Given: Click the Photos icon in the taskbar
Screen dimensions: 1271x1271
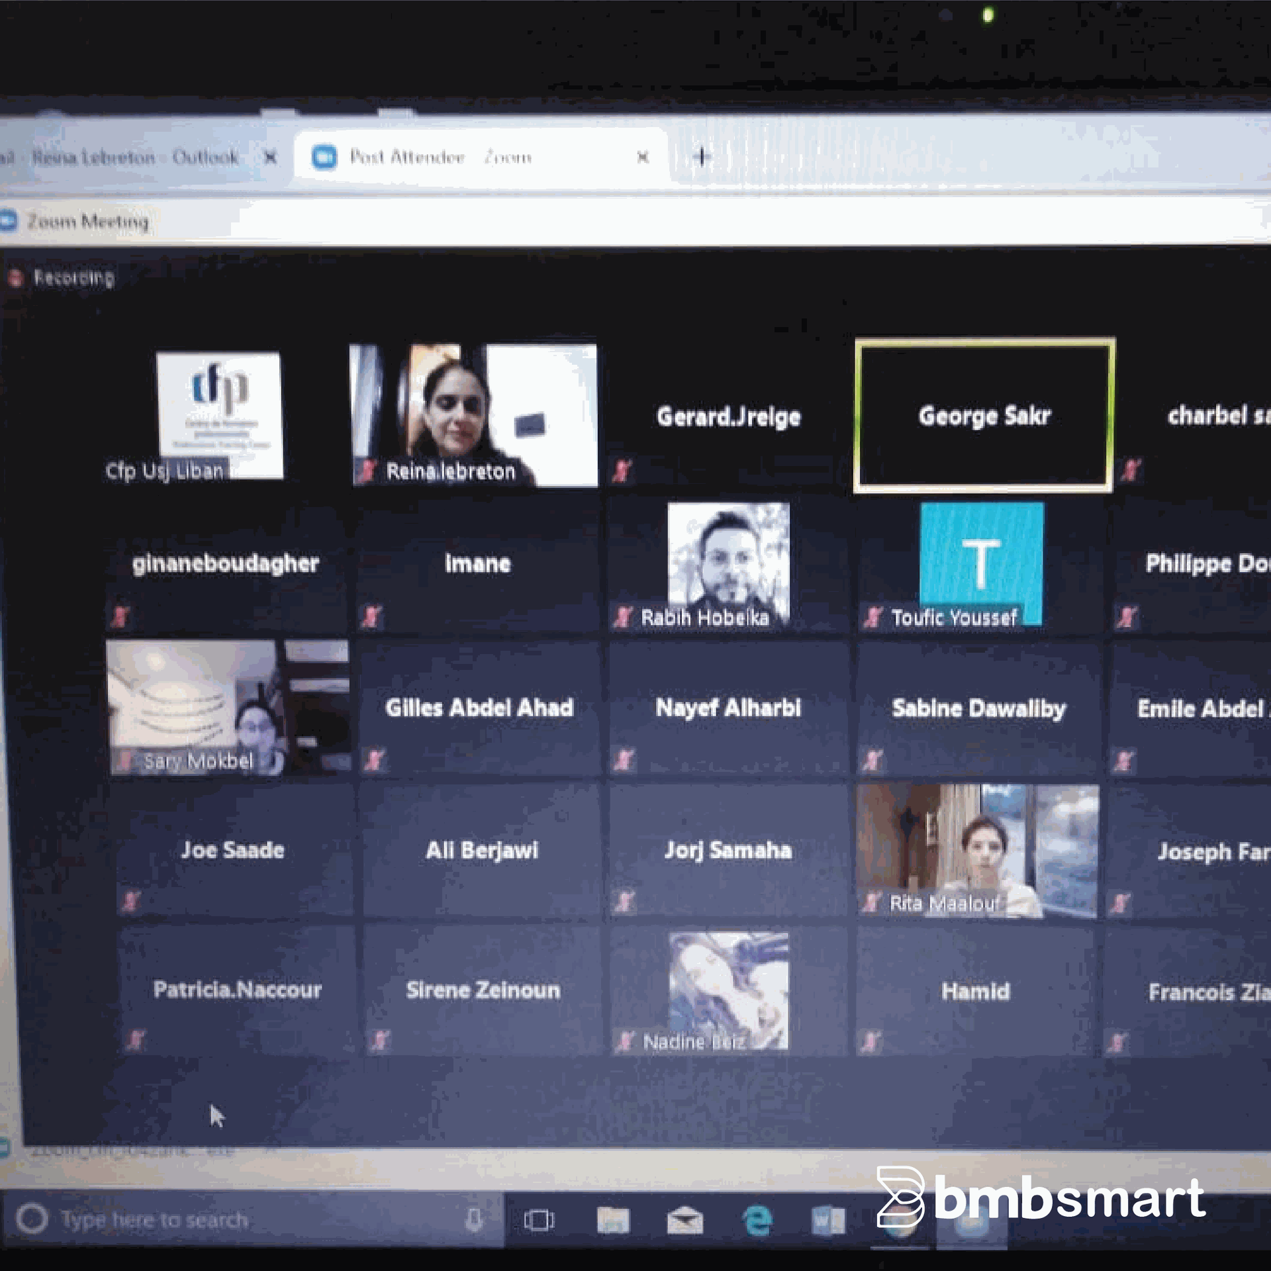Looking at the screenshot, I should (x=614, y=1220).
